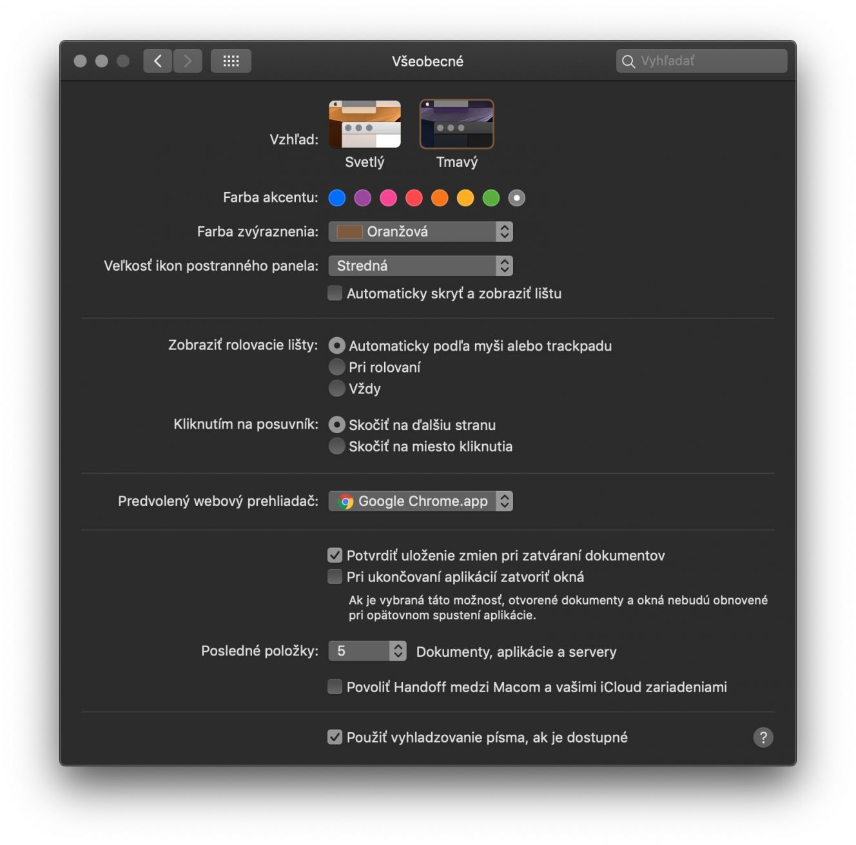Choose the graphite accent color dot
Viewport: 856px width, 845px height.
[517, 198]
